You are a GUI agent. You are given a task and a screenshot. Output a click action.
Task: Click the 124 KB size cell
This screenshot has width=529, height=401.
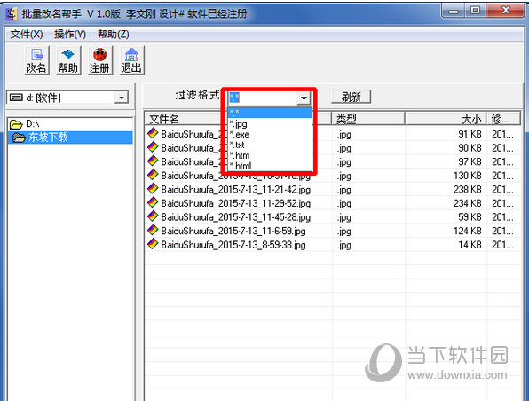[x=467, y=231]
